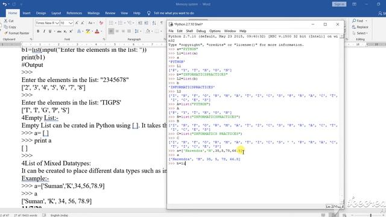Toggle Underline formatting in Word

pyautogui.click(x=50, y=31)
